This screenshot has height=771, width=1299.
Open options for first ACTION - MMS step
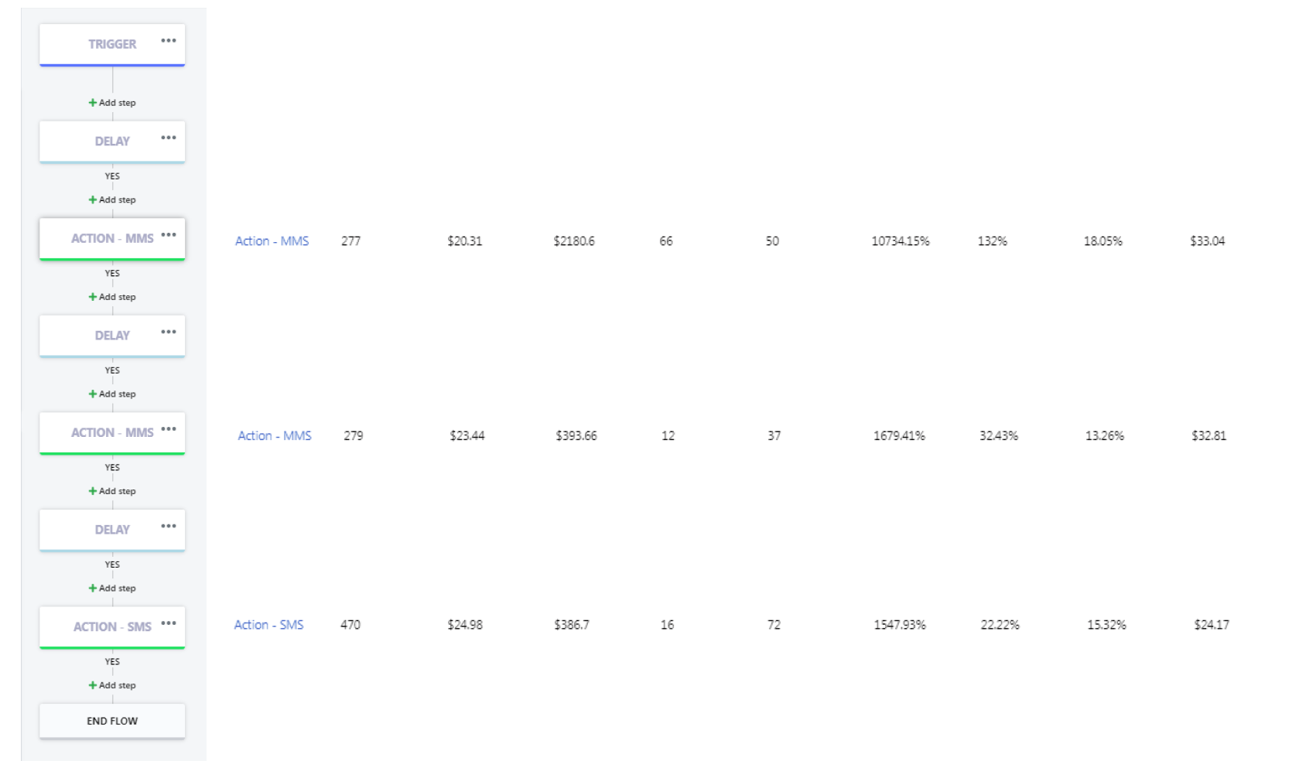[169, 234]
